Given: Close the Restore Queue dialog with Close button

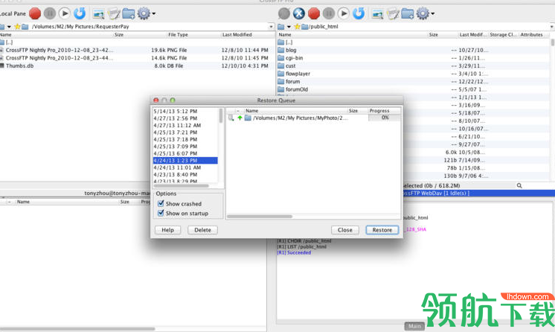Looking at the screenshot, I should pyautogui.click(x=344, y=230).
